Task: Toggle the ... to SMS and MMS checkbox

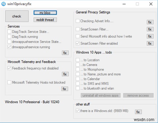Action: click(78, 83)
